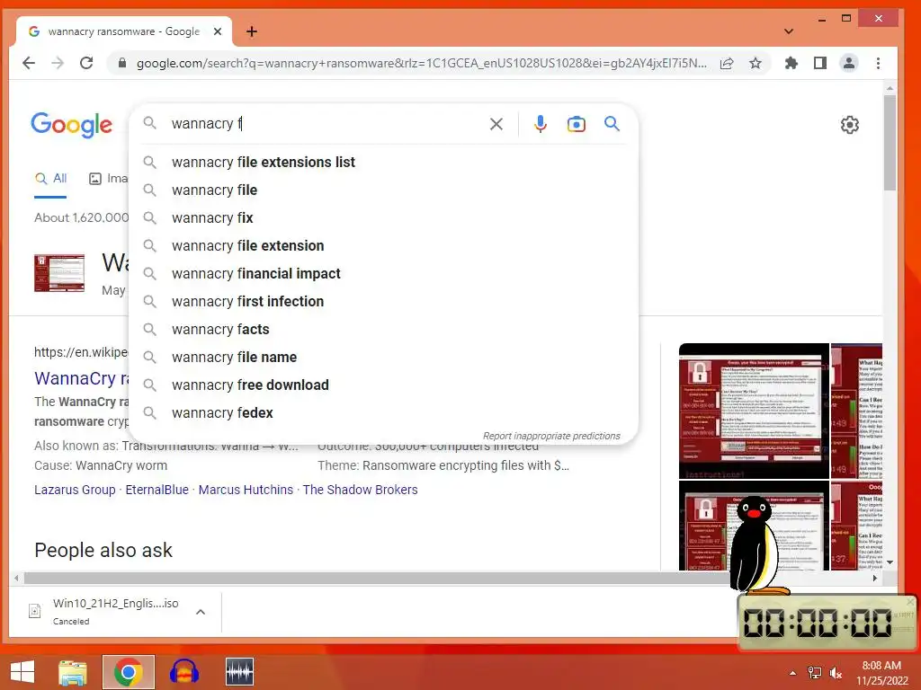This screenshot has width=921, height=690.
Task: Open The Shadow Brokers link
Action: click(360, 490)
